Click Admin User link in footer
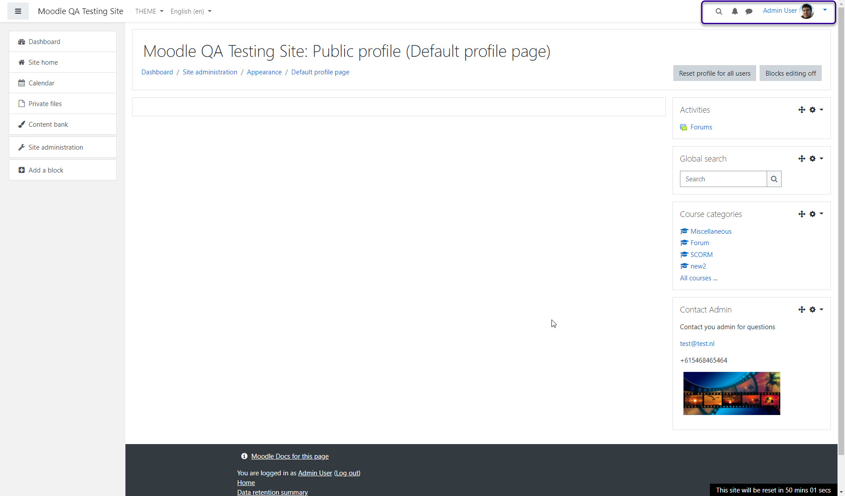Screen dimensions: 845x496 [315, 473]
